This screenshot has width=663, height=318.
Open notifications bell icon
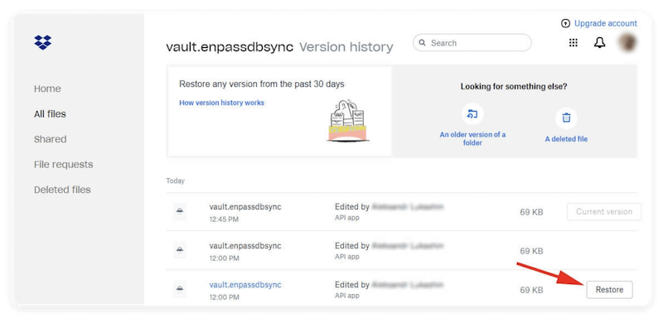599,43
